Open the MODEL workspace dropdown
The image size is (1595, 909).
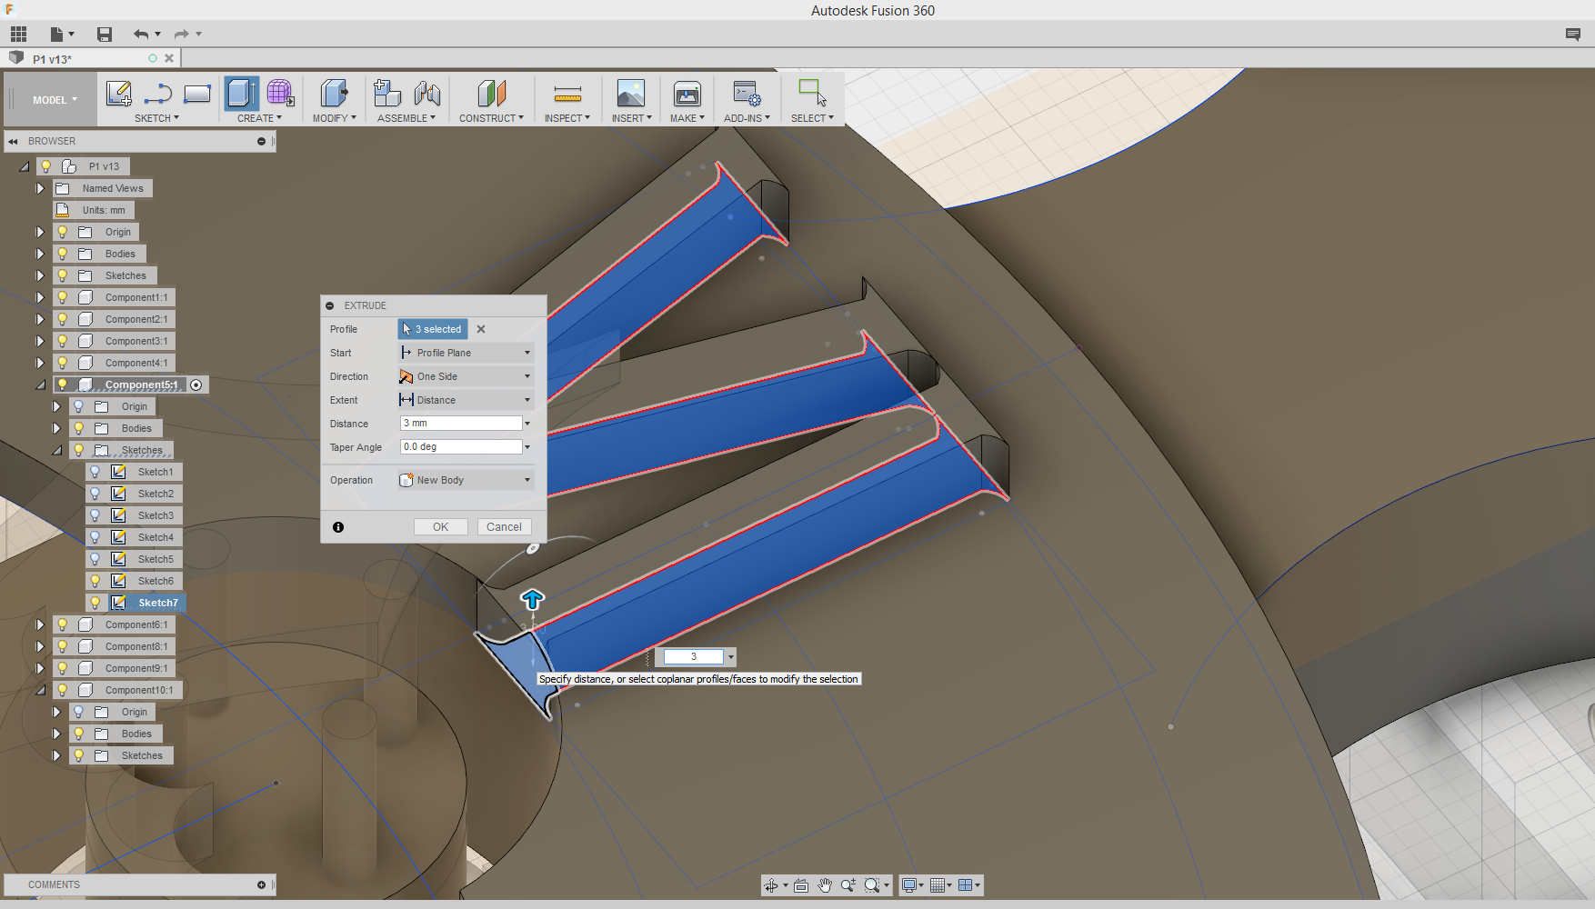55,100
